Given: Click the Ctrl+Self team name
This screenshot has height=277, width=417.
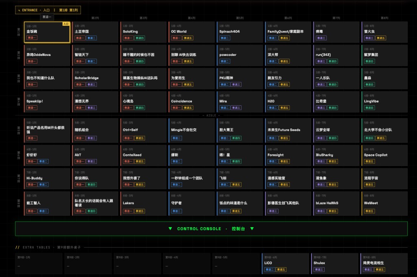Looking at the screenshot, I should 130,130.
